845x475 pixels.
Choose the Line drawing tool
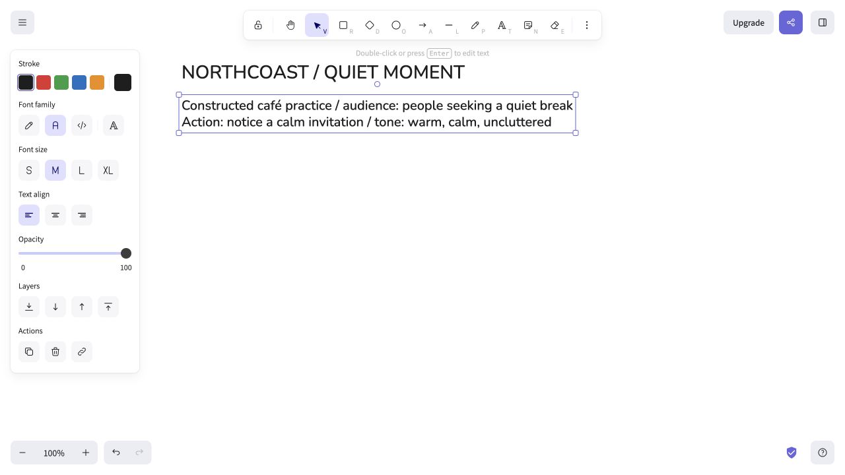(x=449, y=25)
